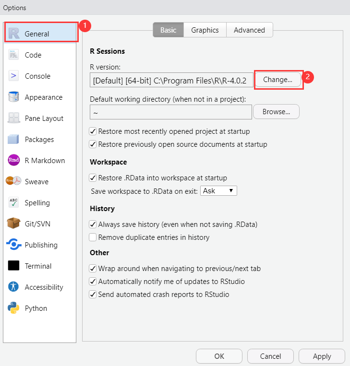Image resolution: width=350 pixels, height=366 pixels.
Task: Select the Appearance category label
Action: coord(44,97)
